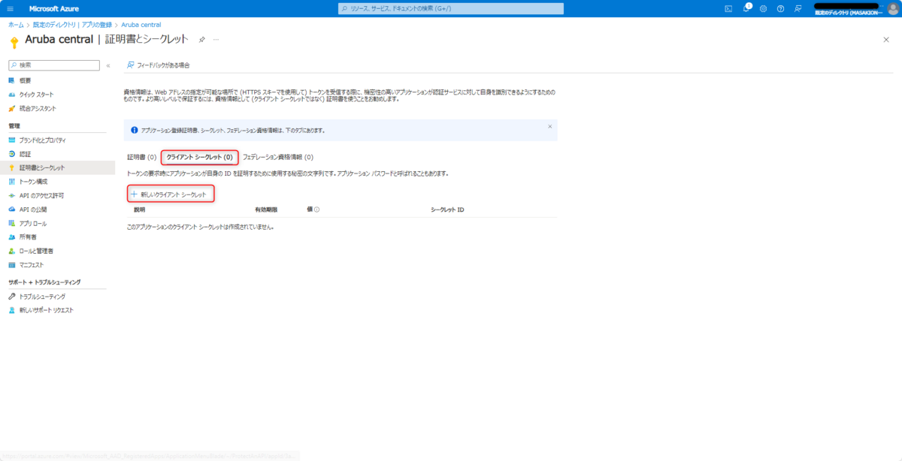This screenshot has width=902, height=461.
Task: Click the Aruba central breadcrumb link
Action: pyautogui.click(x=141, y=25)
